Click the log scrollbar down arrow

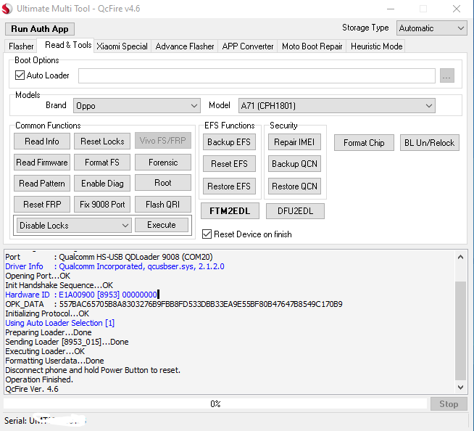coord(461,387)
